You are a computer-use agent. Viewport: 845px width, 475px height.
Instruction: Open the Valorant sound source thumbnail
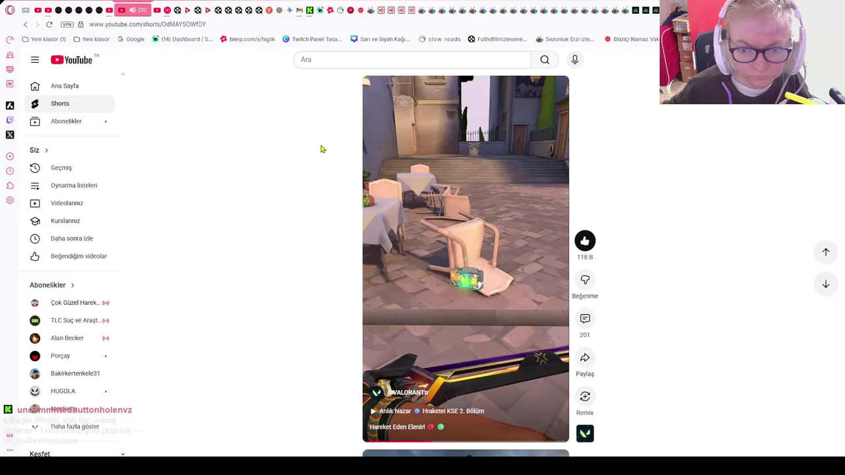point(585,433)
